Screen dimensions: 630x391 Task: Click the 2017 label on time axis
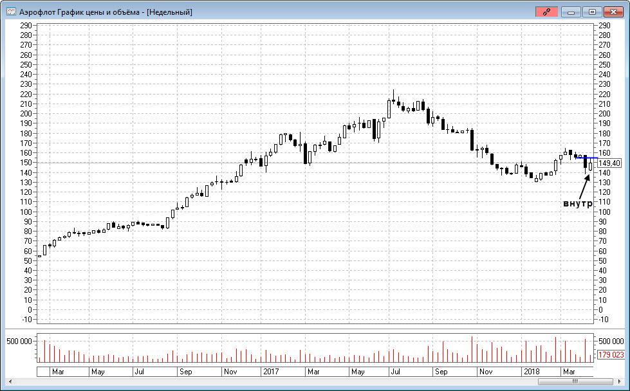point(271,372)
